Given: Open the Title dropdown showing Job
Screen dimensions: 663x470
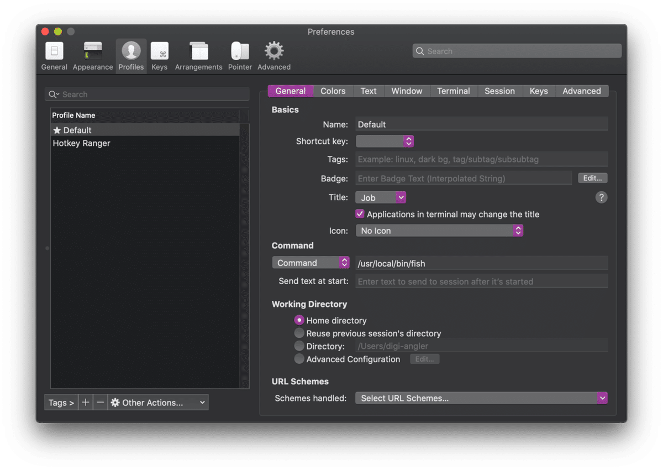Looking at the screenshot, I should coord(381,197).
